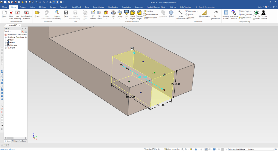Expand the Cameras node in scene tree

tap(5, 45)
